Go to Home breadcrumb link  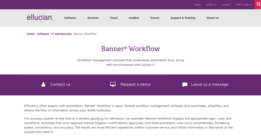pyautogui.click(x=31, y=34)
